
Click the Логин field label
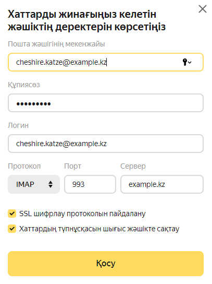click(18, 125)
